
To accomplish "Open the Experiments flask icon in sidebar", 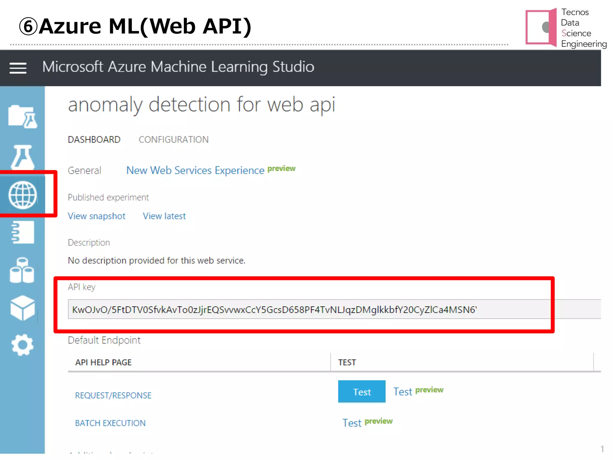I will point(23,157).
